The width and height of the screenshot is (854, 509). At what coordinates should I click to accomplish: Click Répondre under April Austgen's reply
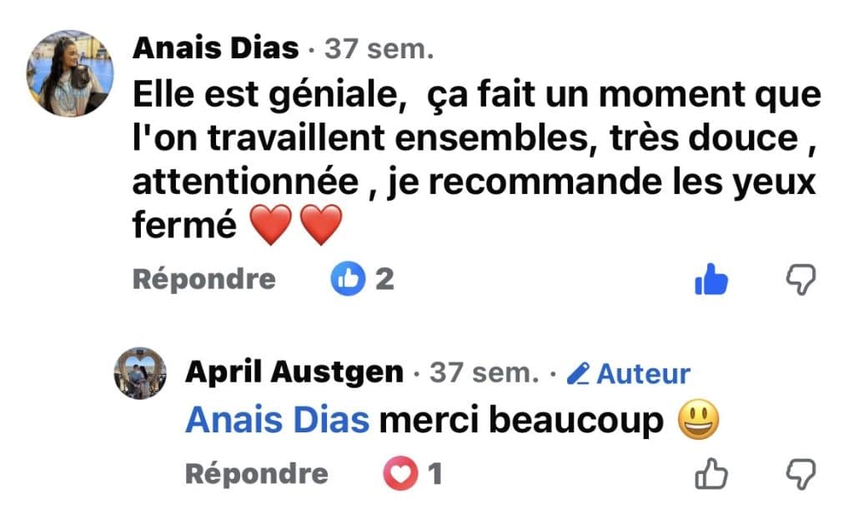(x=256, y=475)
